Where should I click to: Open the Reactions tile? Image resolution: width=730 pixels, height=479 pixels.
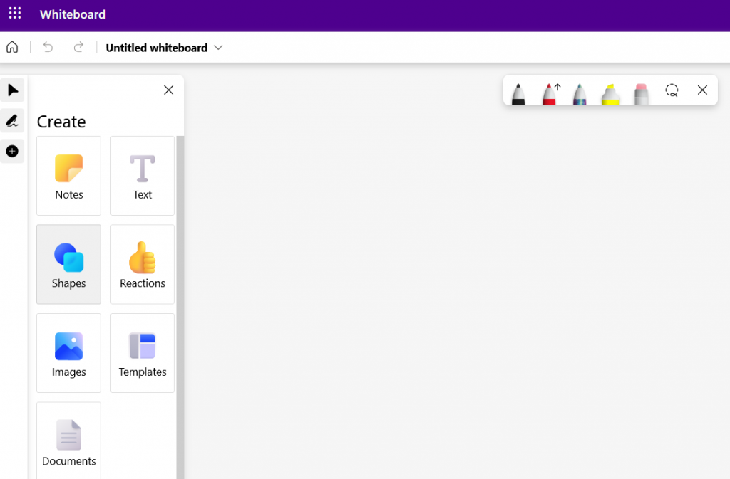coord(143,265)
